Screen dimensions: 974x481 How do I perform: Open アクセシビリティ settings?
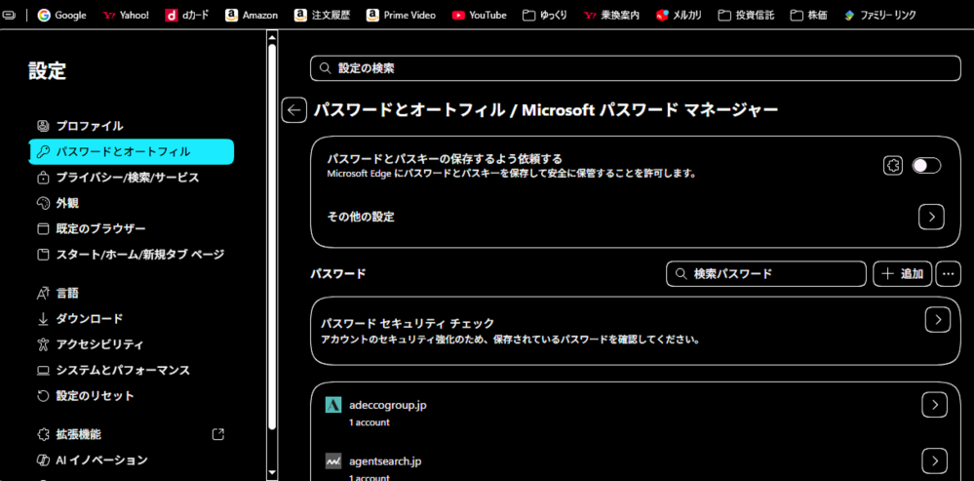[x=131, y=343]
